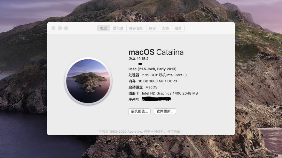Close the About This Mac window
The image size is (282, 158).
[53, 28]
